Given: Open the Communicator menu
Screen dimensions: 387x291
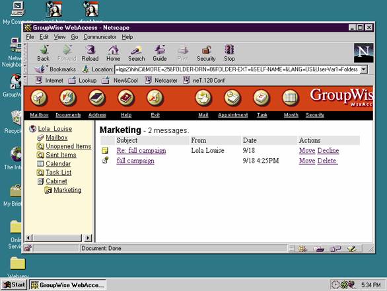Looking at the screenshot, I should [x=100, y=37].
